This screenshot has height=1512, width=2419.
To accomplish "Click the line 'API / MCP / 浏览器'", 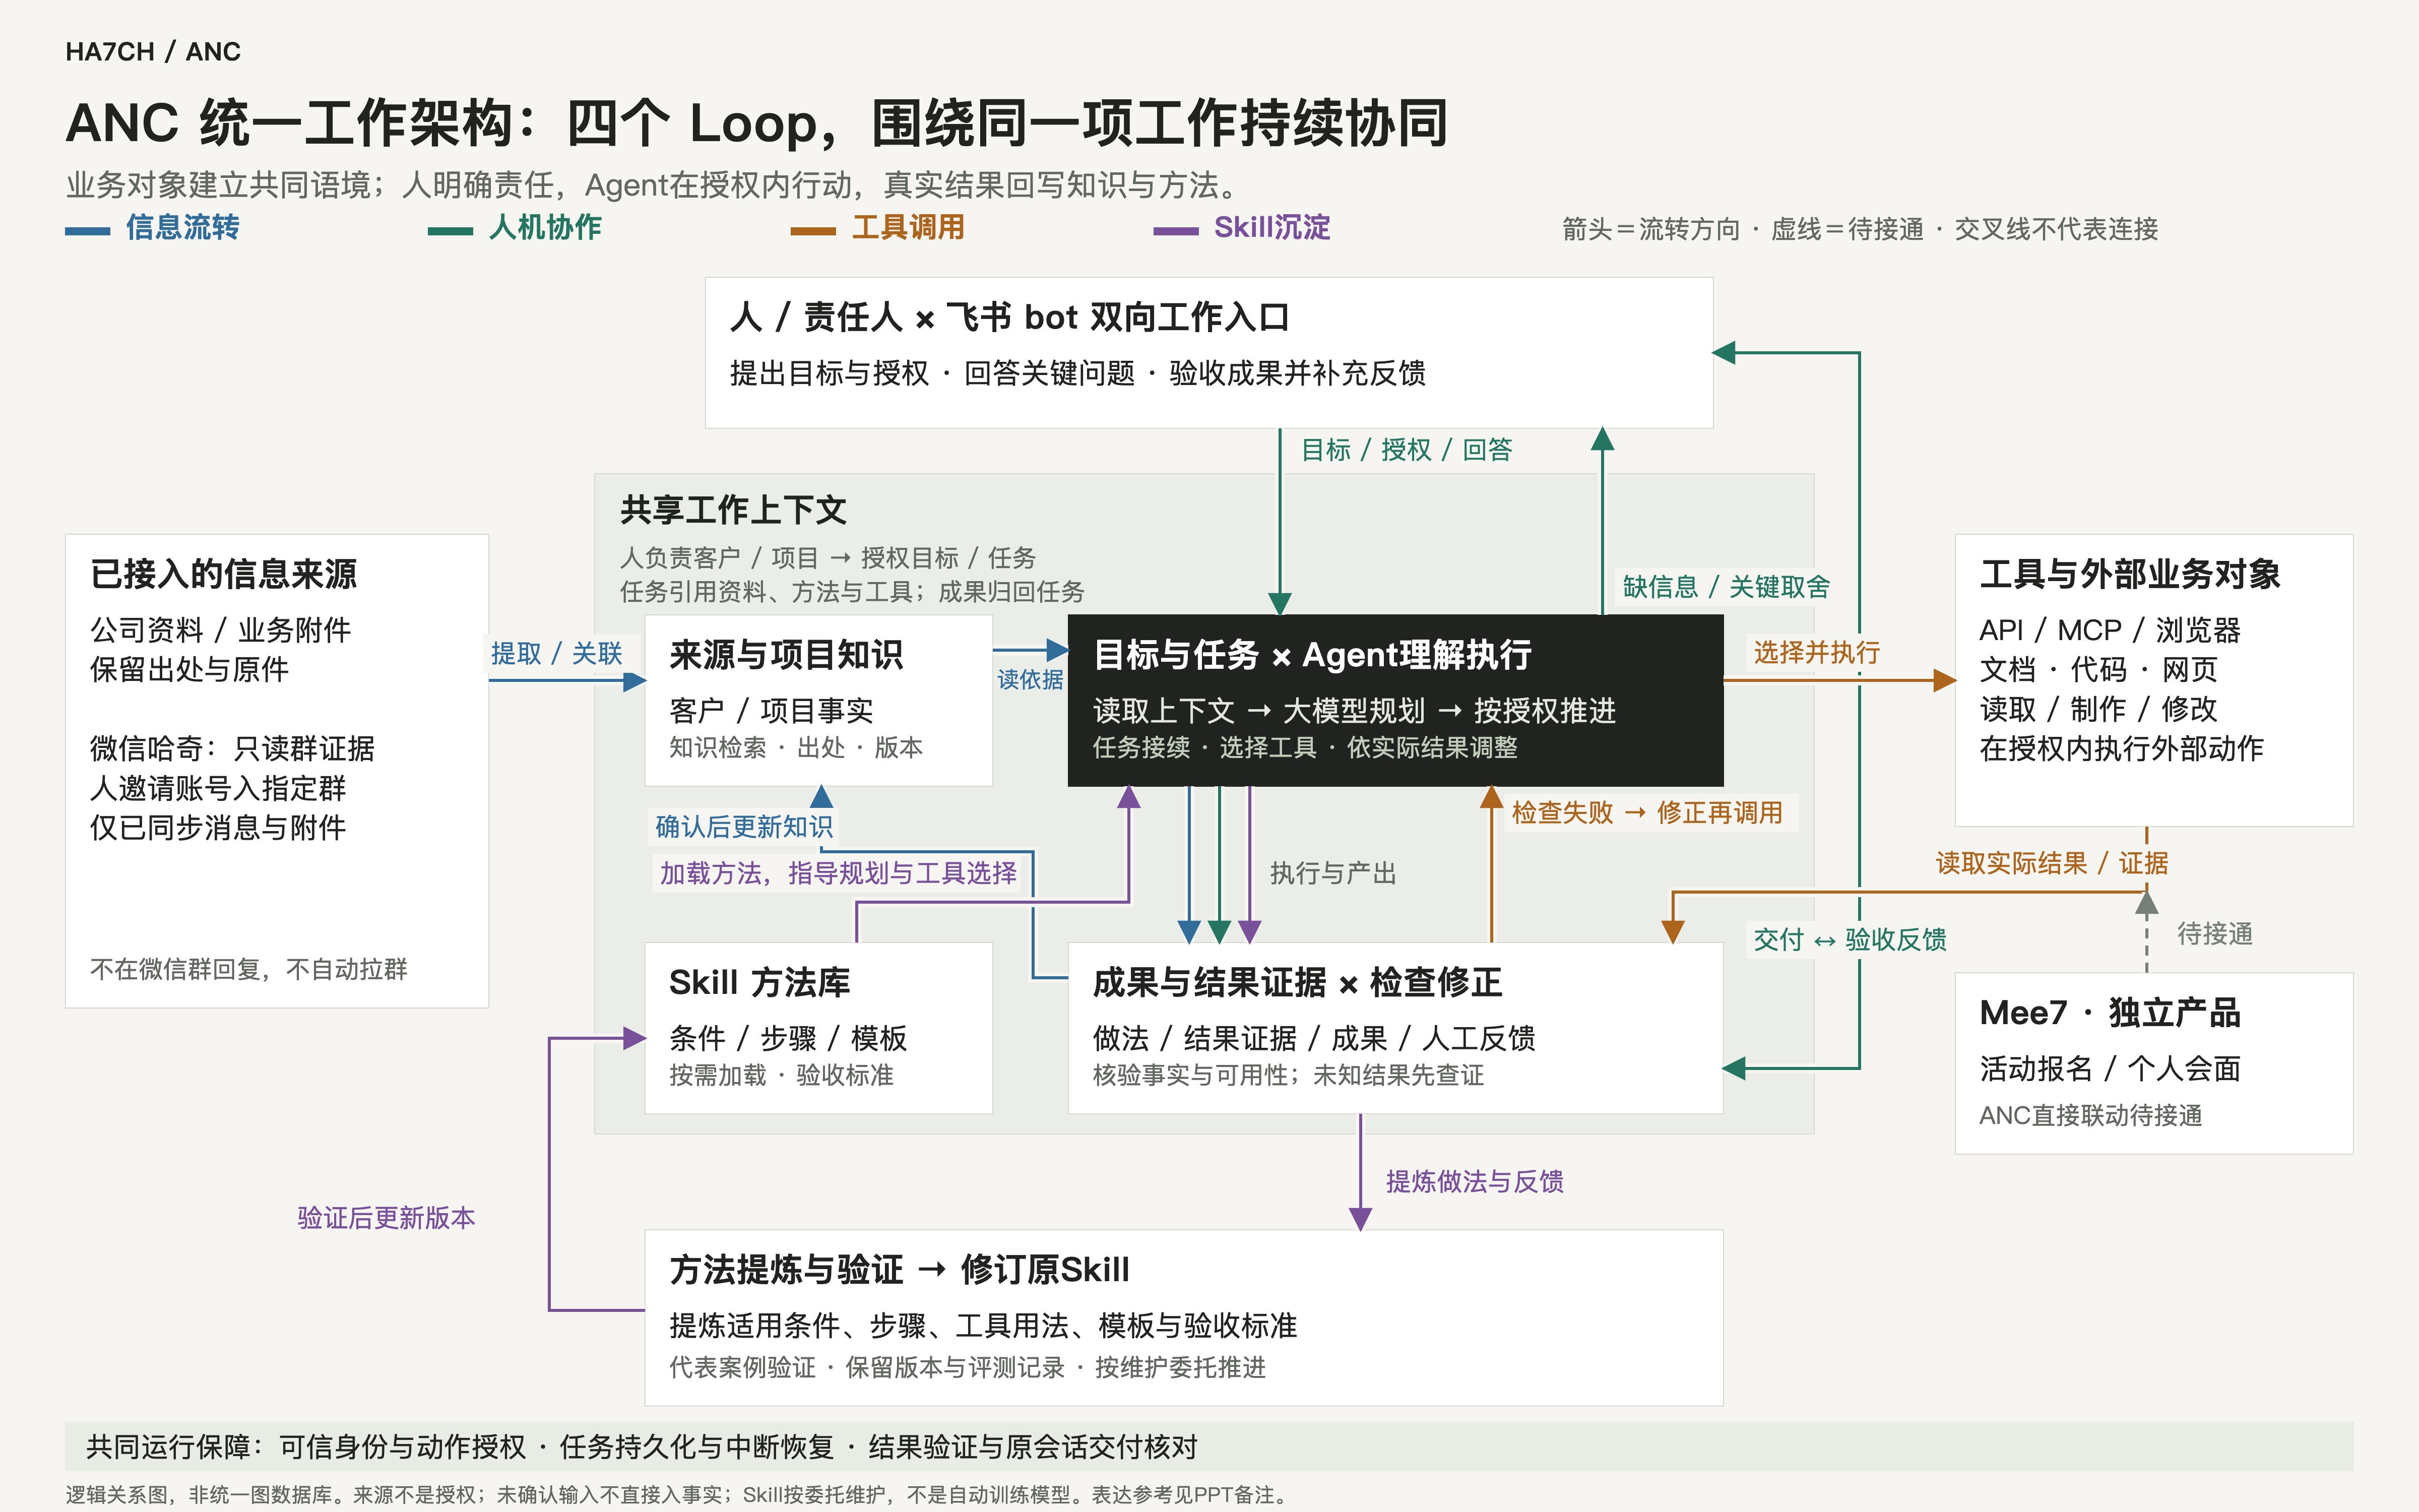I will 2110,630.
